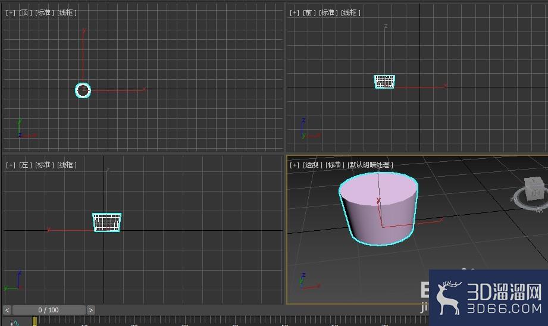
Task: Click the 左 view label
Action: click(x=25, y=165)
